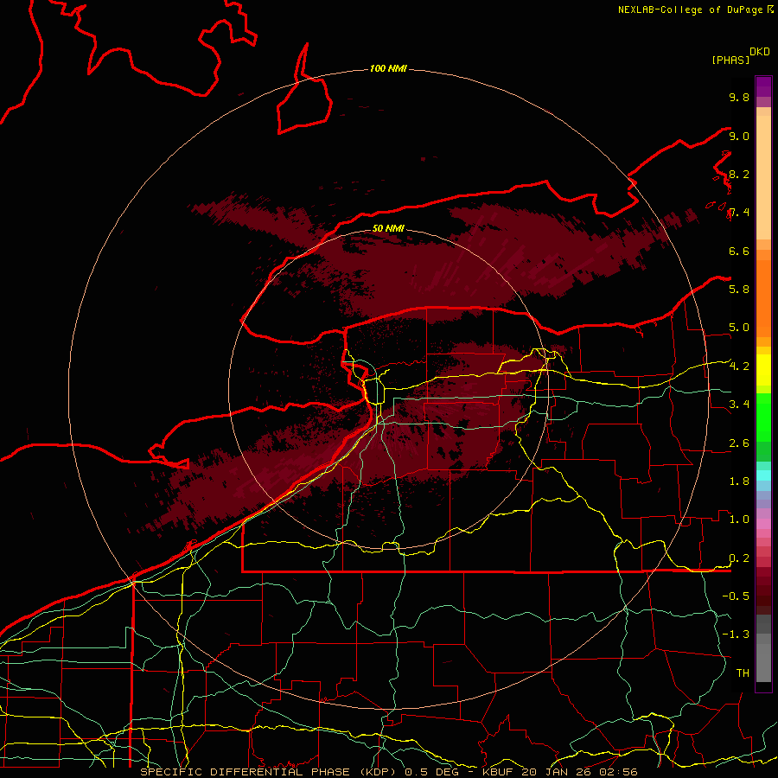This screenshot has width=778, height=778.
Task: Select the 5.0 color scale value
Action: [x=739, y=328]
